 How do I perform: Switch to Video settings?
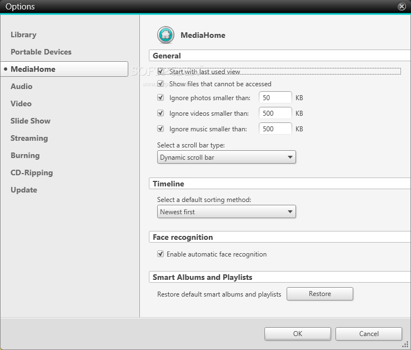pos(21,103)
